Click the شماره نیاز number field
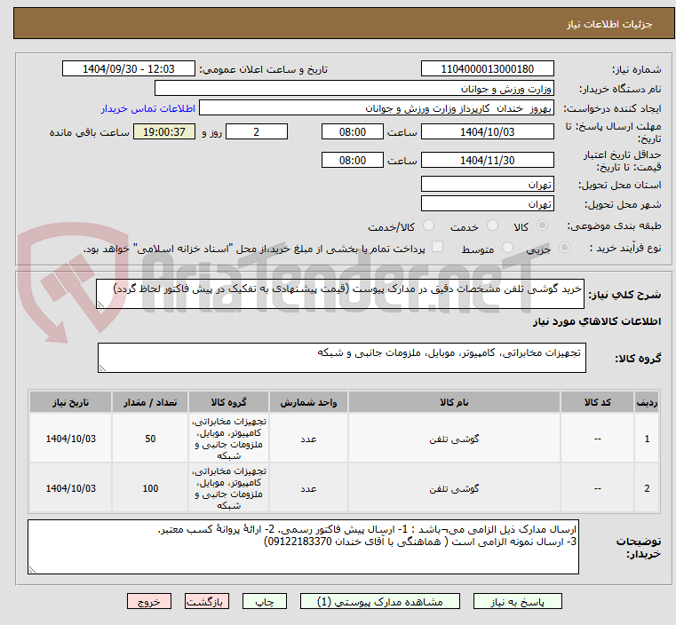The width and height of the screenshot is (676, 625). (487, 69)
